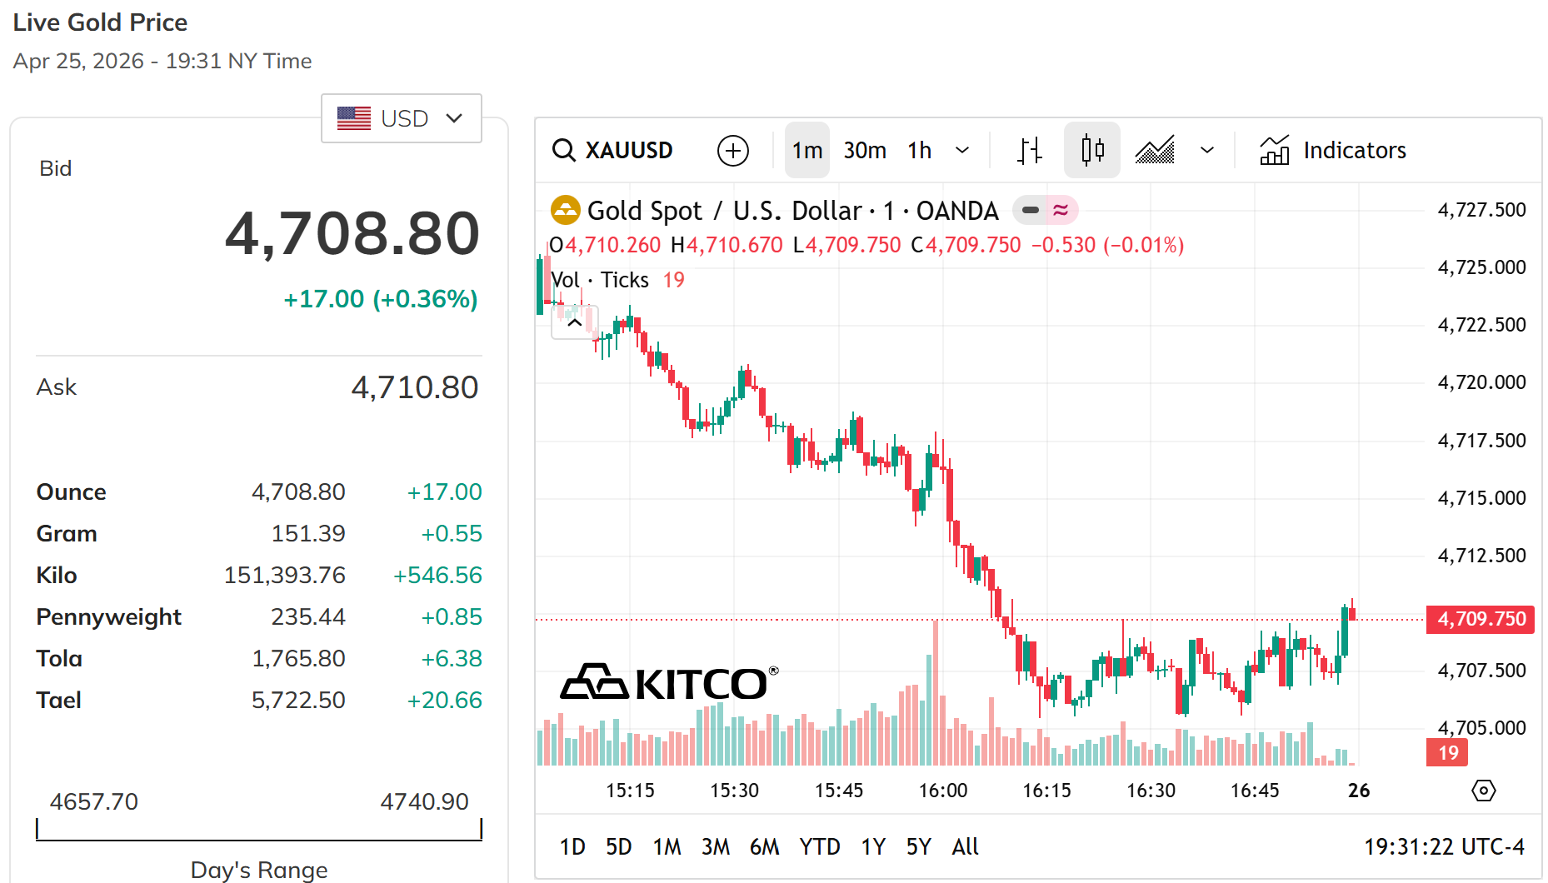Select the Area chart style icon

1155,151
